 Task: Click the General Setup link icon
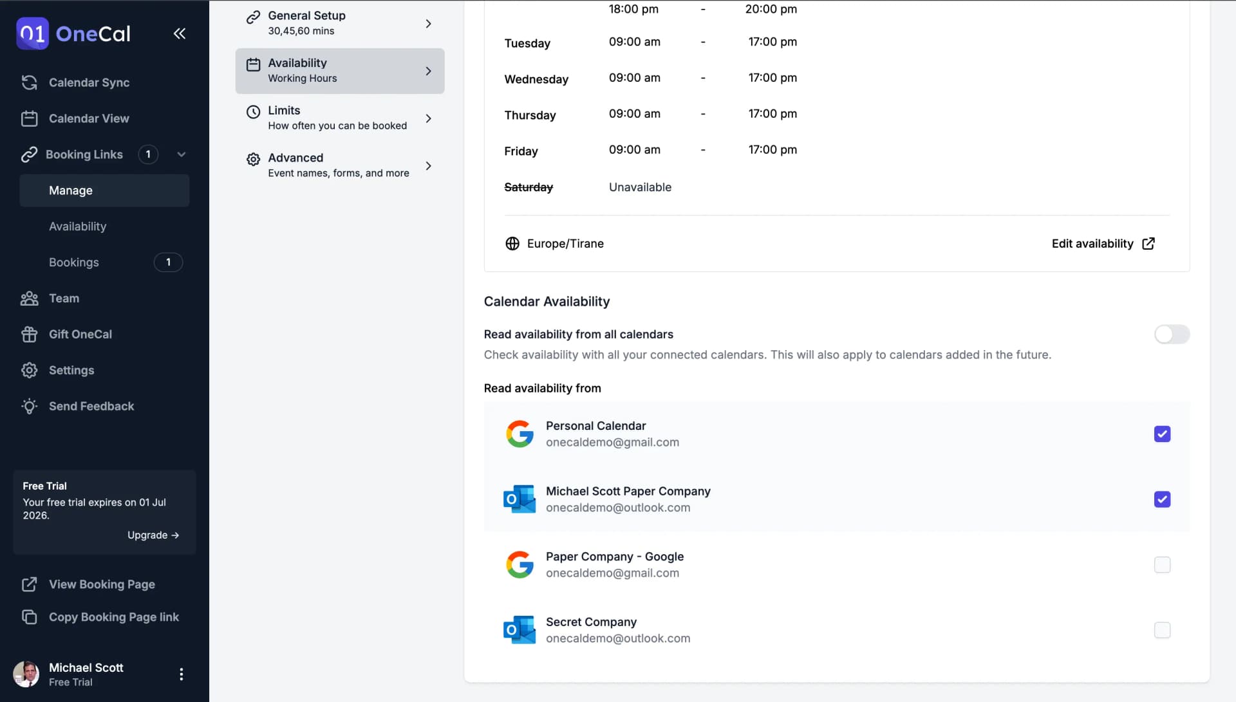click(x=254, y=17)
